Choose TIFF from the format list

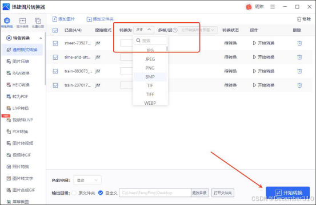click(150, 95)
